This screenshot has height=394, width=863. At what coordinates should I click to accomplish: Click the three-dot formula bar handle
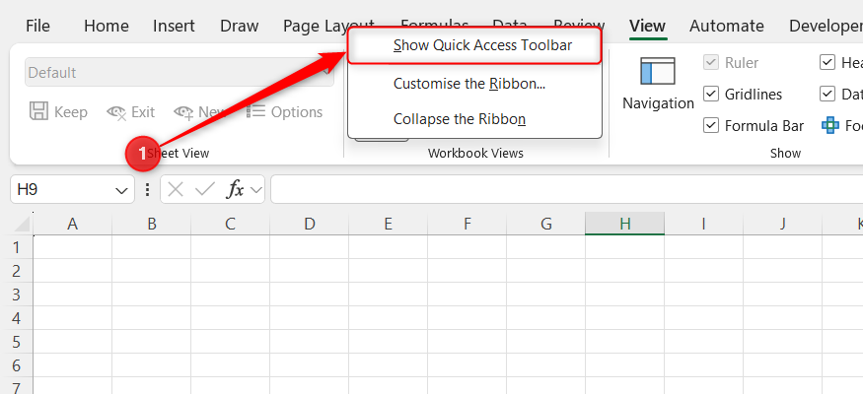tap(147, 189)
